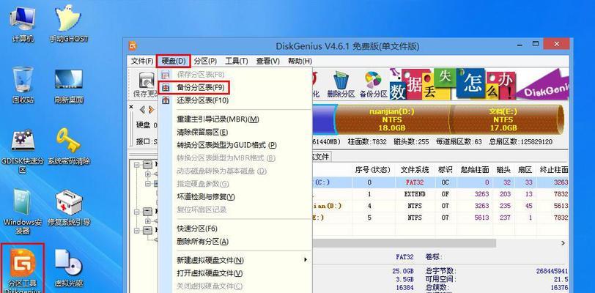This screenshot has height=293, width=595.
Task: Launch the 虚拟光驱 desktop icon
Action: tap(69, 268)
